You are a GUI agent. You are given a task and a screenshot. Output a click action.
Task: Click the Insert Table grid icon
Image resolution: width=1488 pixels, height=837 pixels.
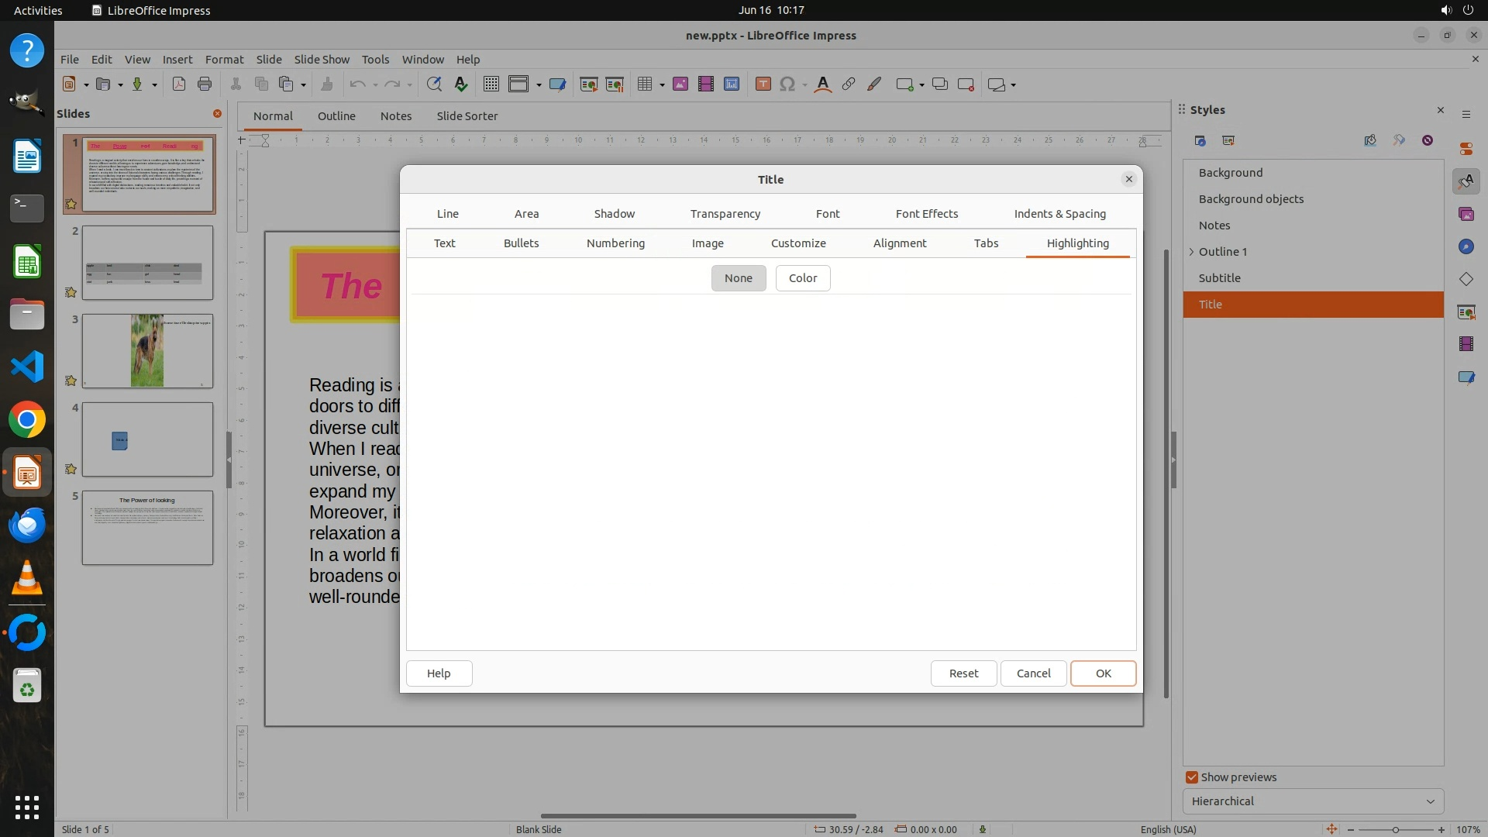click(644, 84)
